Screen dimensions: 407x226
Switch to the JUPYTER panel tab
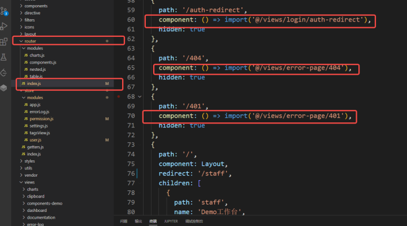171,221
